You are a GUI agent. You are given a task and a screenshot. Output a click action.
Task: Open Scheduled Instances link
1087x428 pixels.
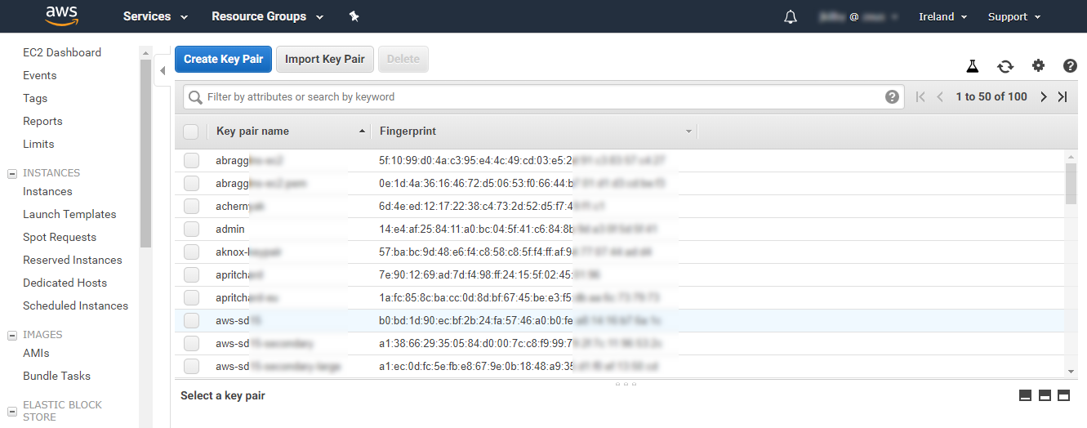[75, 305]
